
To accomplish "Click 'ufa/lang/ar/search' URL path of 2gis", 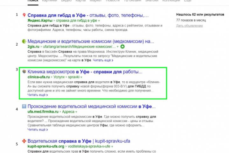I will click(79, 47).
